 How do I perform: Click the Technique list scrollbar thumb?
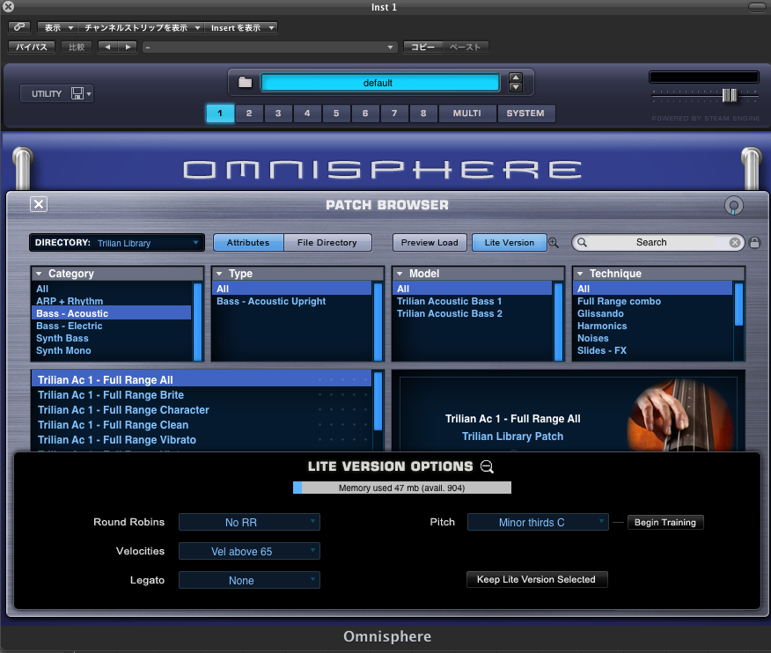739,304
